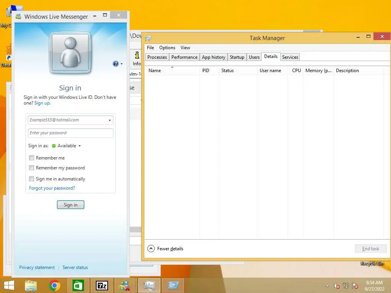Maximize the Task Manager window
The width and height of the screenshot is (391, 293).
(368, 36)
